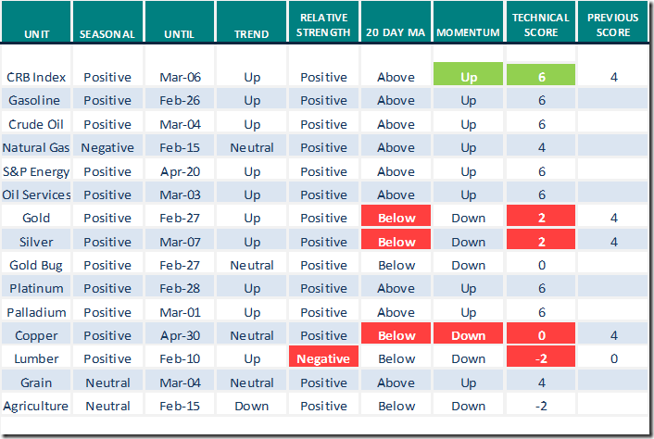Select the red Silver technical score 2
Viewport: 654px width, 439px height.
540,242
